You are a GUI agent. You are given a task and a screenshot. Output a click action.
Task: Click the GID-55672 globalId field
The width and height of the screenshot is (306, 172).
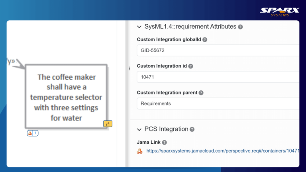(218, 50)
